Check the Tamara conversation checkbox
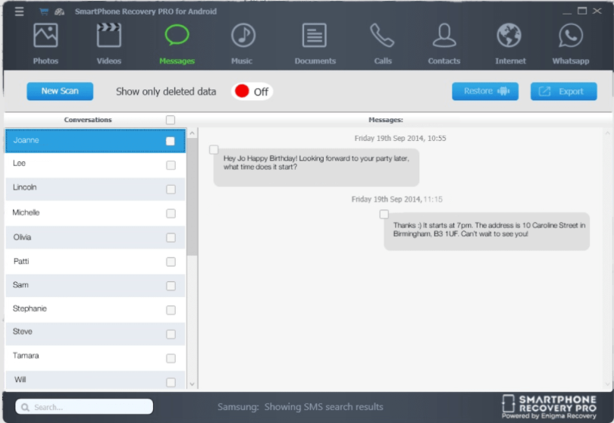Screen dimensions: 614x423 (x=171, y=359)
